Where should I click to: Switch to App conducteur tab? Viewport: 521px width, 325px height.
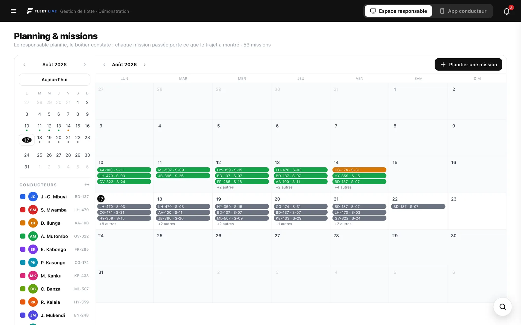(463, 11)
